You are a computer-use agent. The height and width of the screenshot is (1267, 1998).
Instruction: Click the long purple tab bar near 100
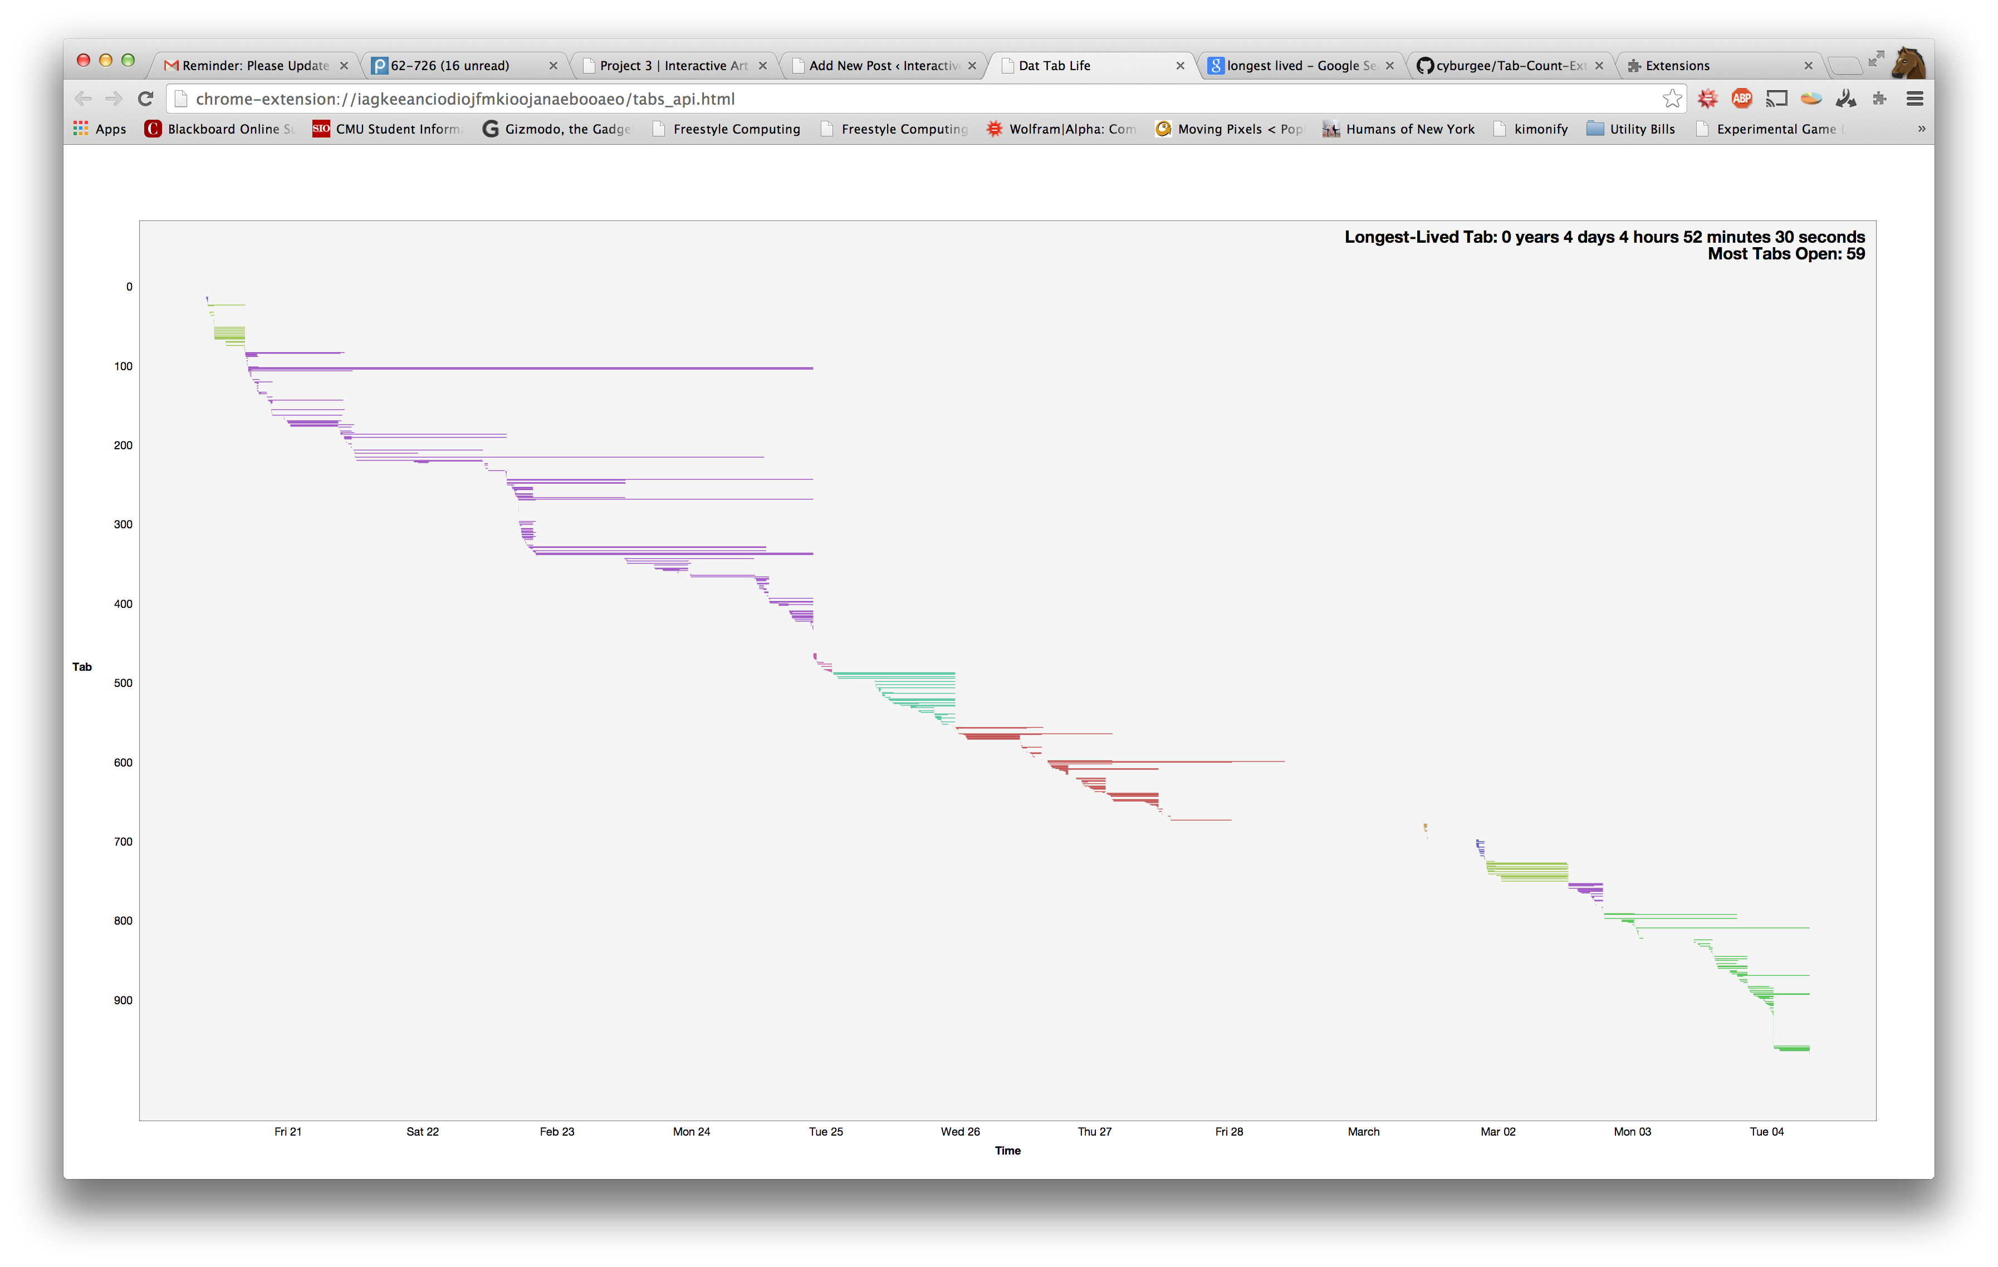[x=531, y=367]
